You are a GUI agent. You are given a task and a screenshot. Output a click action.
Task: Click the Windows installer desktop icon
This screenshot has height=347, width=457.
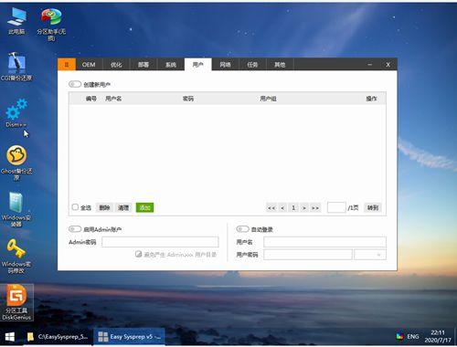coord(16,209)
